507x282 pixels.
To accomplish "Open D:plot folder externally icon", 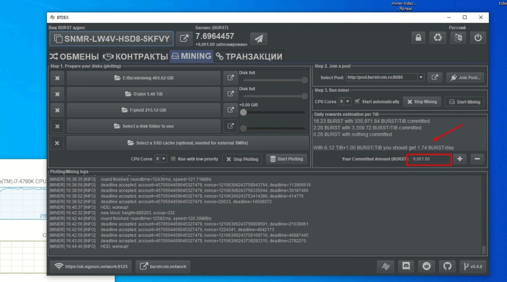I will pos(230,94).
